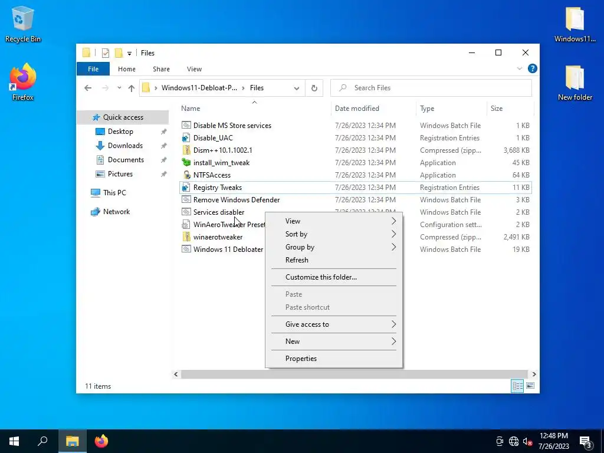The height and width of the screenshot is (453, 604).
Task: Expand the ribbon with the chevron
Action: point(519,68)
